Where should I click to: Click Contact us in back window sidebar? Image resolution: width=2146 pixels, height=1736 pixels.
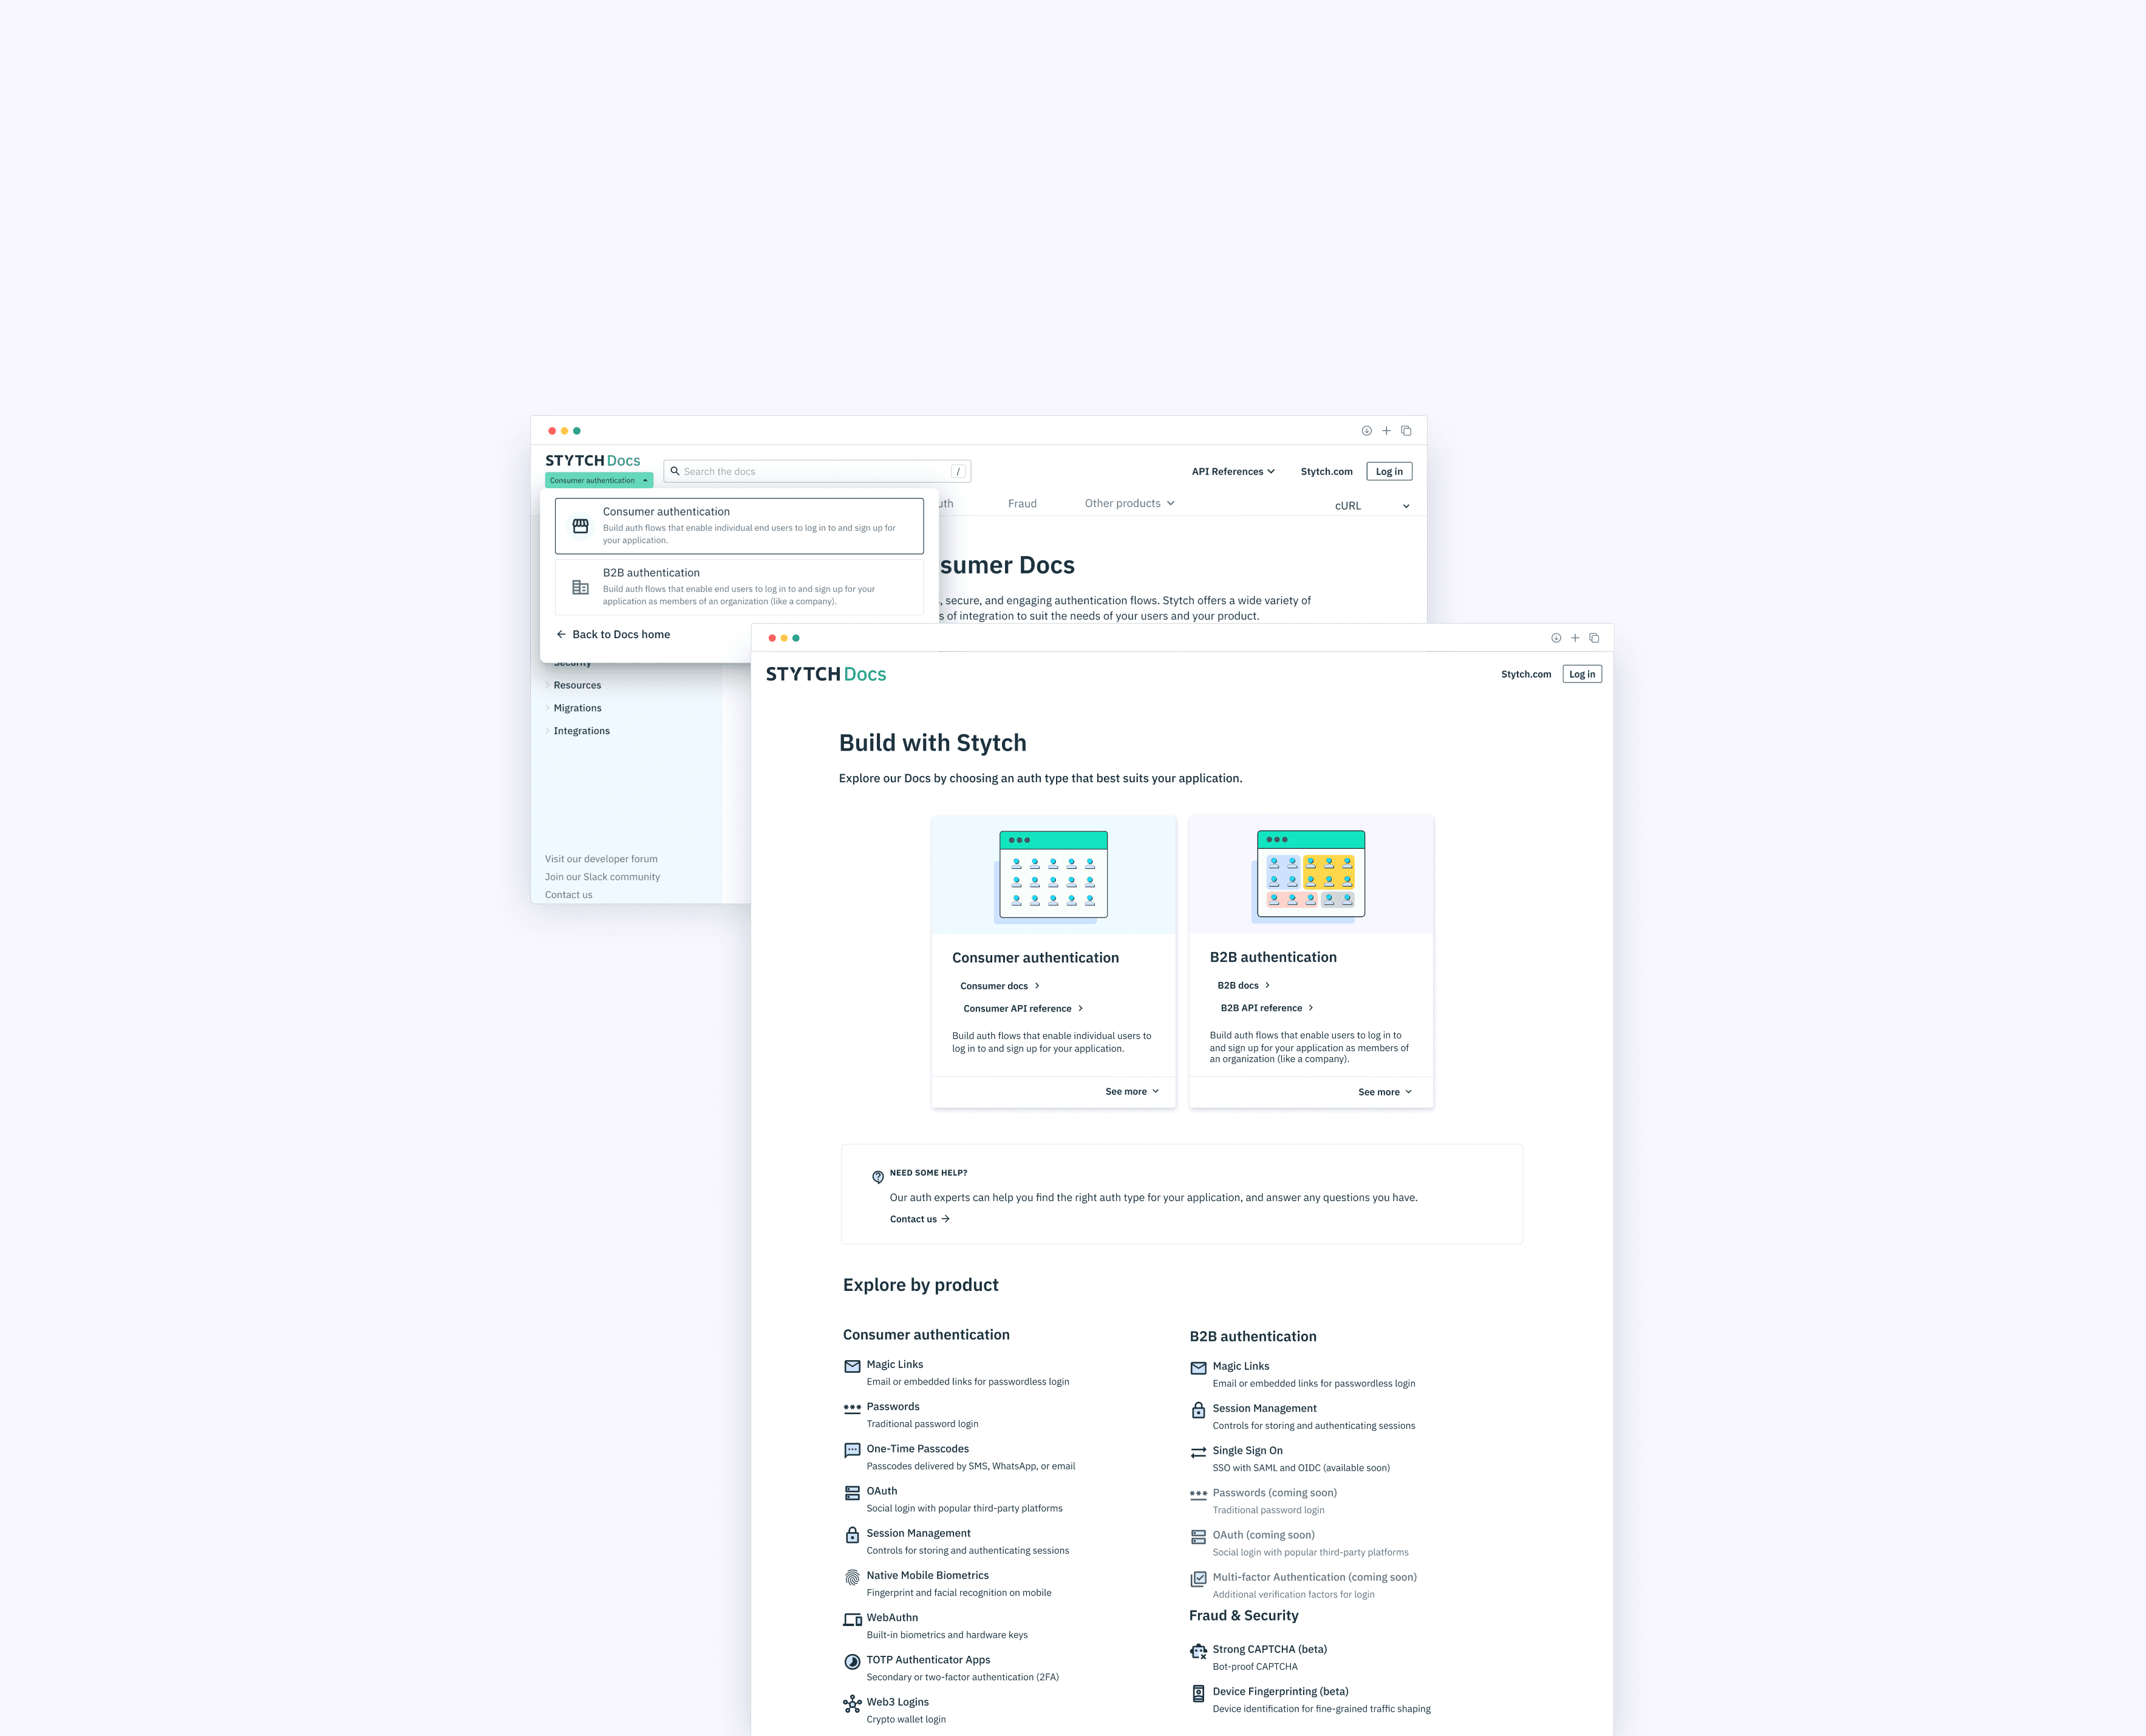tap(568, 895)
